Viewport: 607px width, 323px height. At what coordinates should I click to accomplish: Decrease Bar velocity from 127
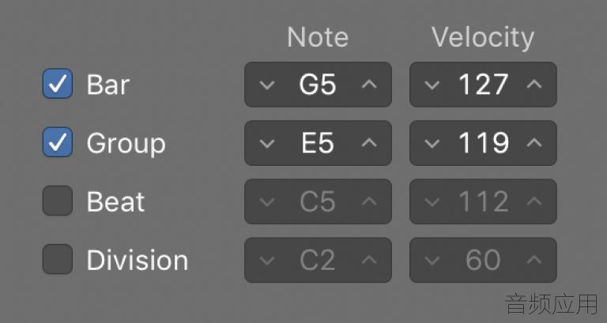pyautogui.click(x=432, y=85)
